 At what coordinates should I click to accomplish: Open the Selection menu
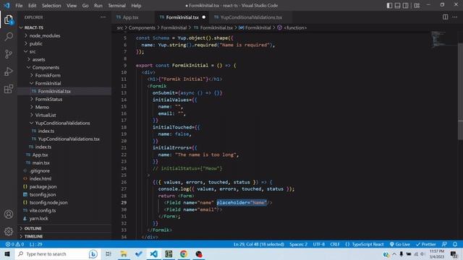[x=51, y=5]
